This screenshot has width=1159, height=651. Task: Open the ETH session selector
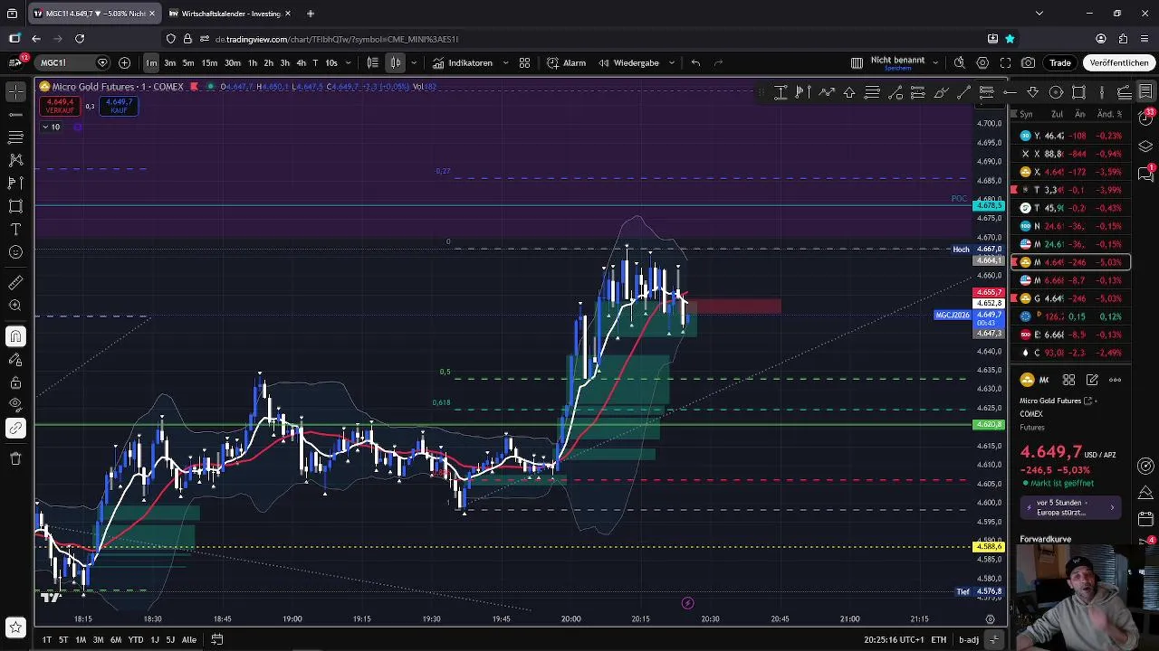(939, 639)
